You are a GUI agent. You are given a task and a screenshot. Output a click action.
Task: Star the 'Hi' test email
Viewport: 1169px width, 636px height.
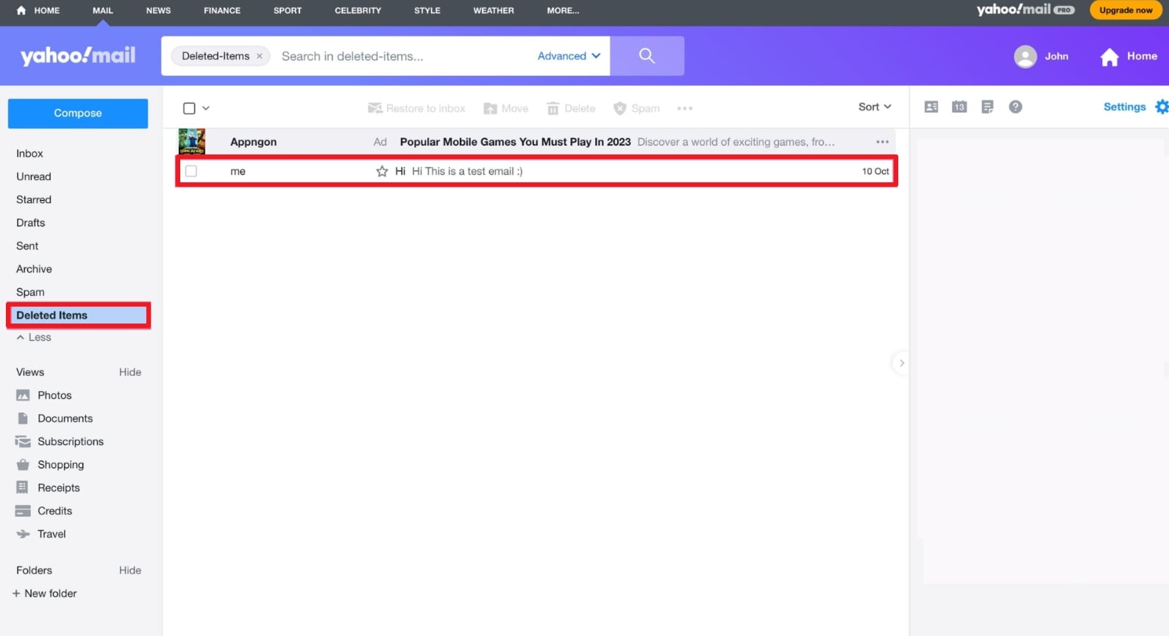tap(382, 171)
